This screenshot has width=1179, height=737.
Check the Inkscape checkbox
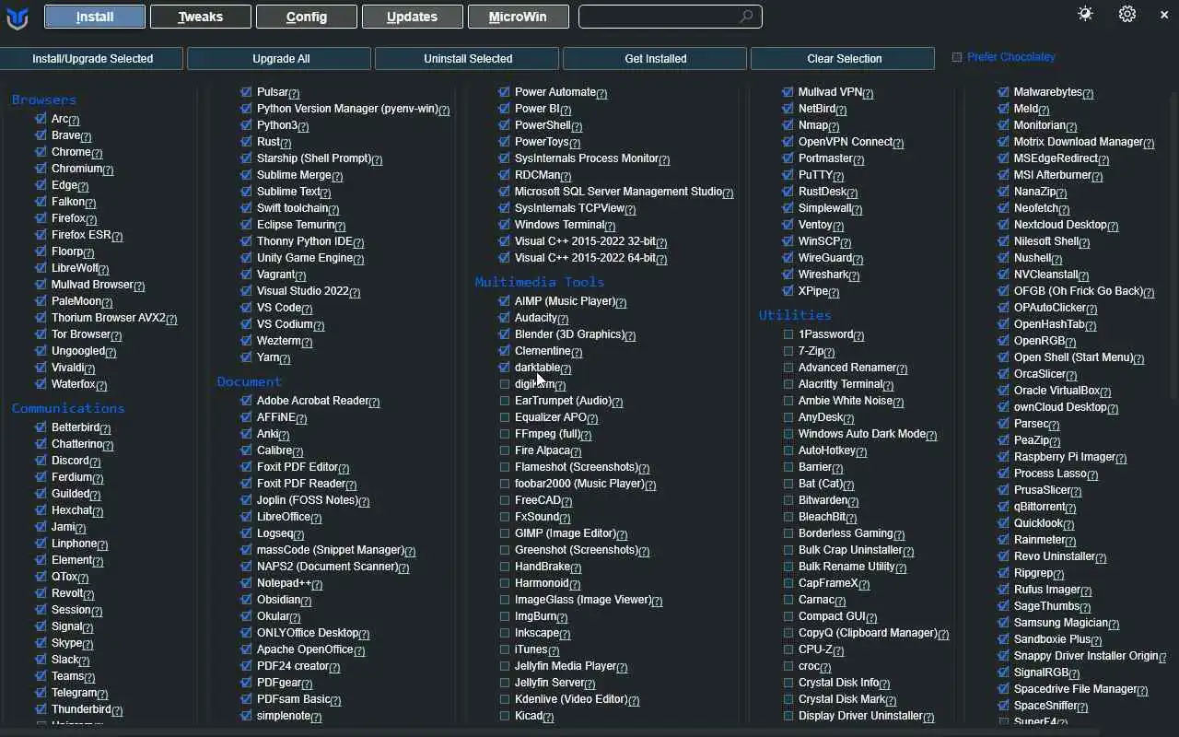[505, 633]
